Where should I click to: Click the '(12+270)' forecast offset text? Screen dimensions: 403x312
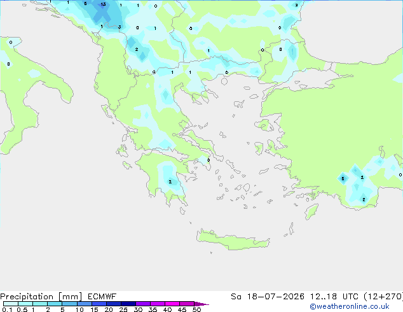tap(383, 297)
